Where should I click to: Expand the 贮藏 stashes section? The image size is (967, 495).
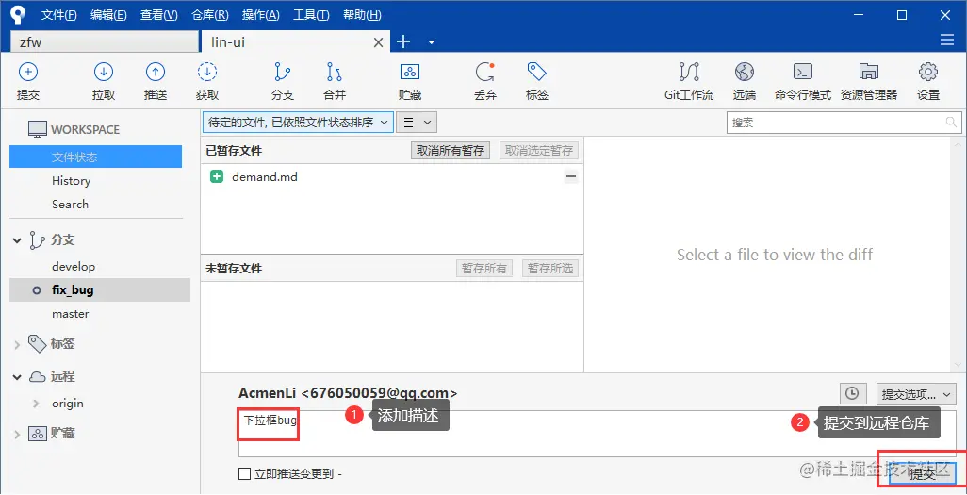pyautogui.click(x=17, y=435)
